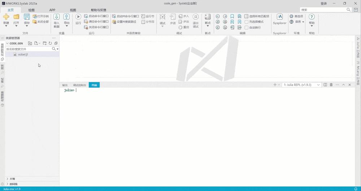Open the 新建 dropdown arrow
361x191 pixels.
tap(6, 26)
